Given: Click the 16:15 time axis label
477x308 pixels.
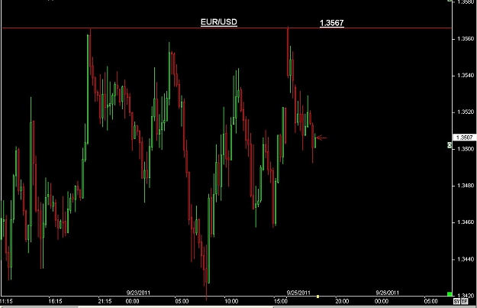Looking at the screenshot, I should pos(55,301).
